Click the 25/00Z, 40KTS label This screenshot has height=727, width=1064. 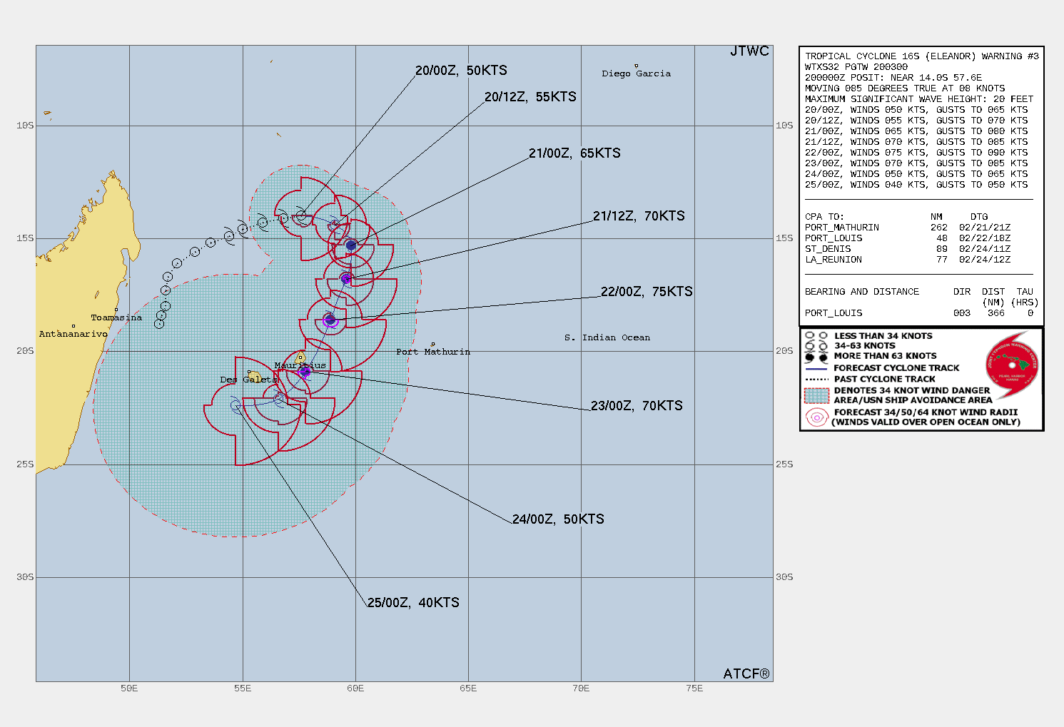click(413, 602)
